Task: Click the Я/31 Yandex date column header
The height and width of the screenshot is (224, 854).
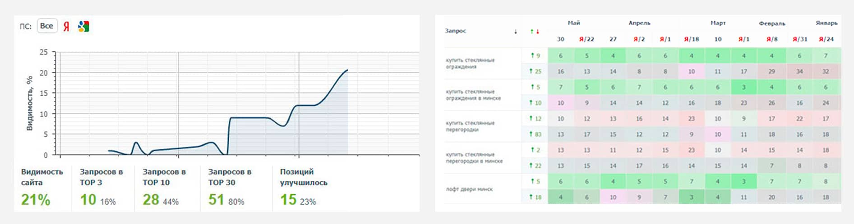Action: (800, 39)
